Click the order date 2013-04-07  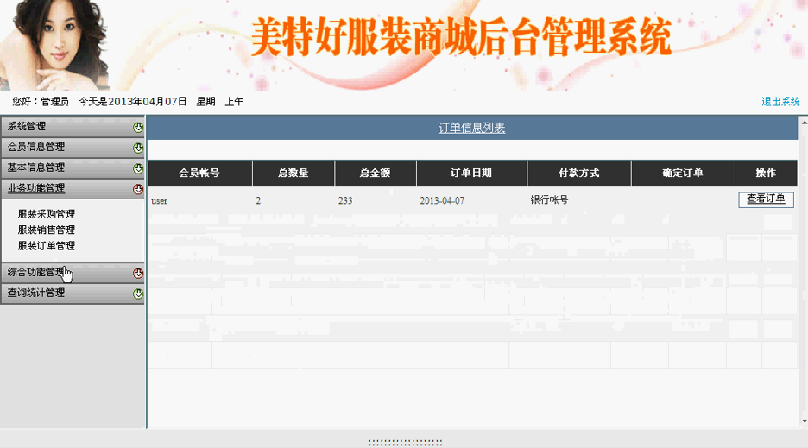tap(442, 200)
